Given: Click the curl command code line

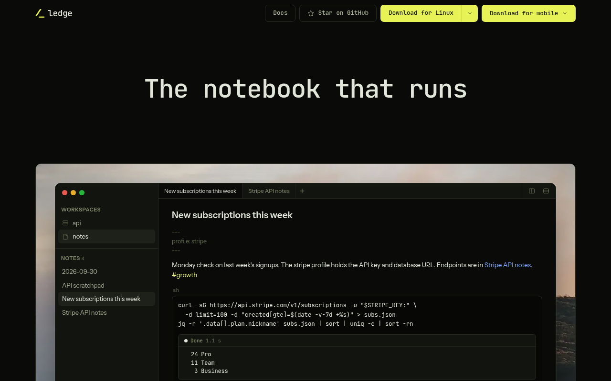Looking at the screenshot, I should 297,305.
